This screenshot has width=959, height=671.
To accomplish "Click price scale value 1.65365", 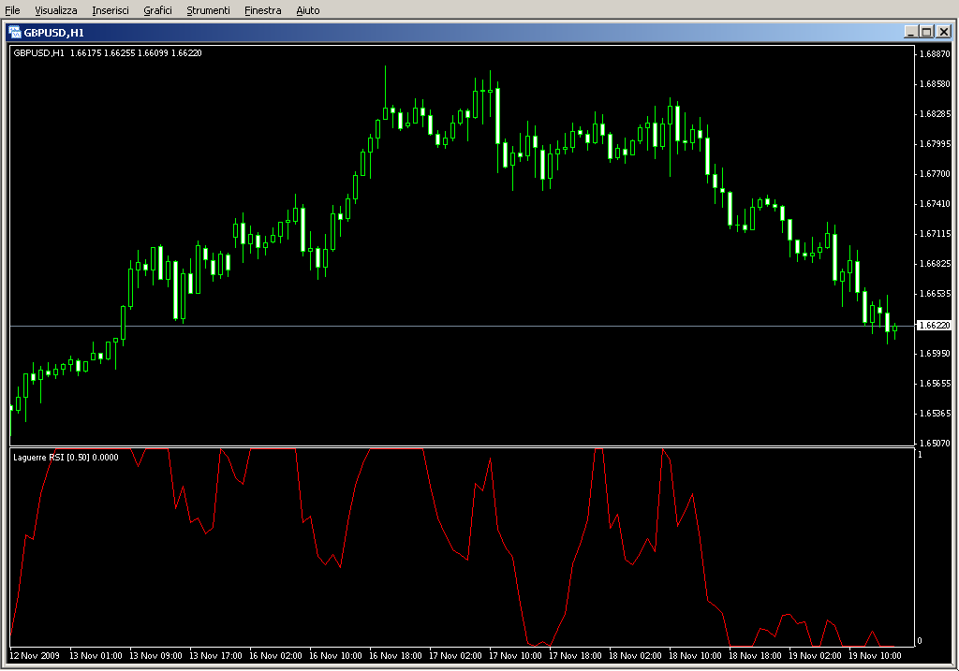I will pyautogui.click(x=936, y=413).
